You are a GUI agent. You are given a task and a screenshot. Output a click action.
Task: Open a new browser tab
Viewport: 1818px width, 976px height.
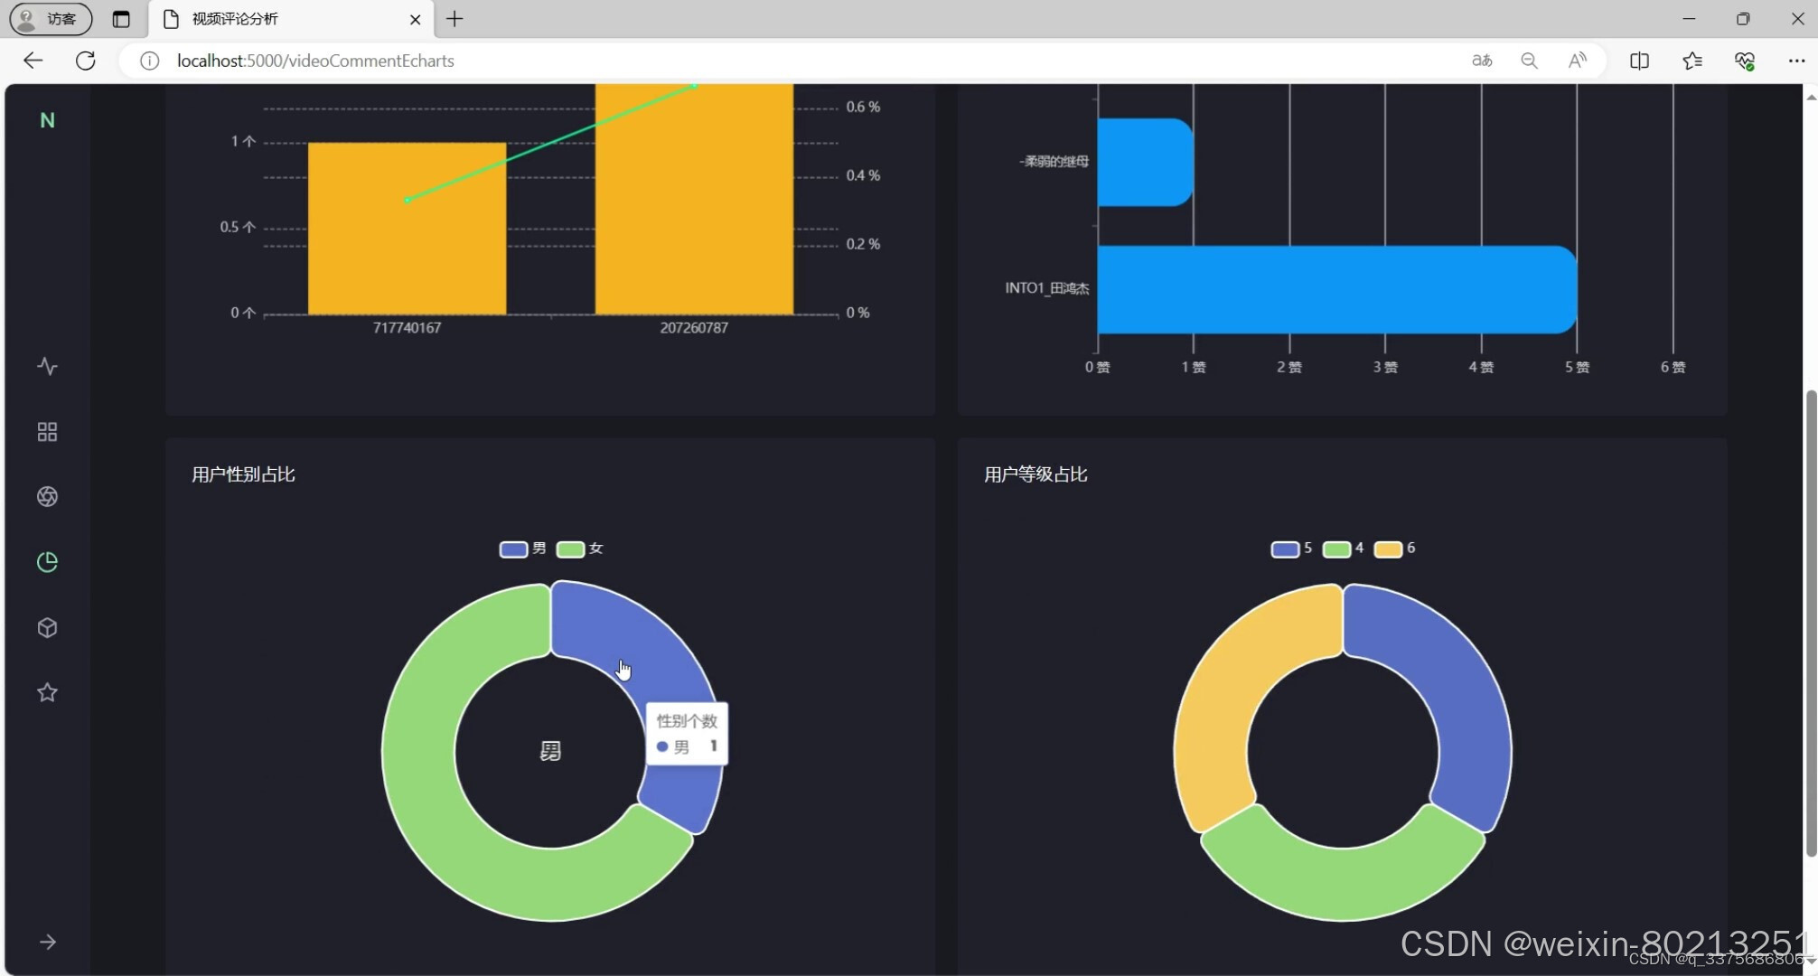[454, 19]
